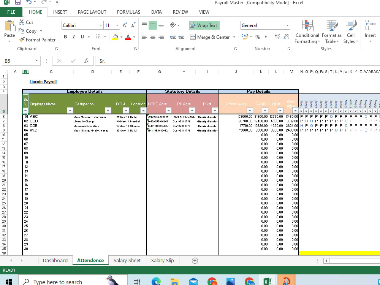
Task: Open the HDFC Ac # filter dropdown
Action: [168, 111]
